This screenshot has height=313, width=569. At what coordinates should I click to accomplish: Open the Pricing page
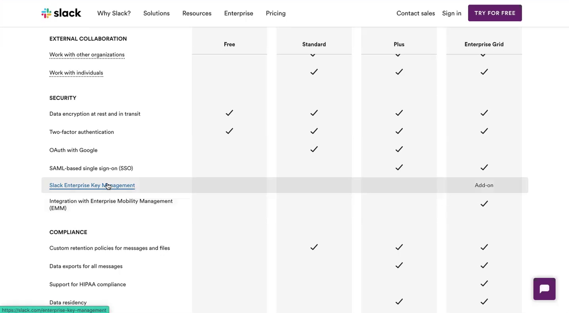click(276, 13)
